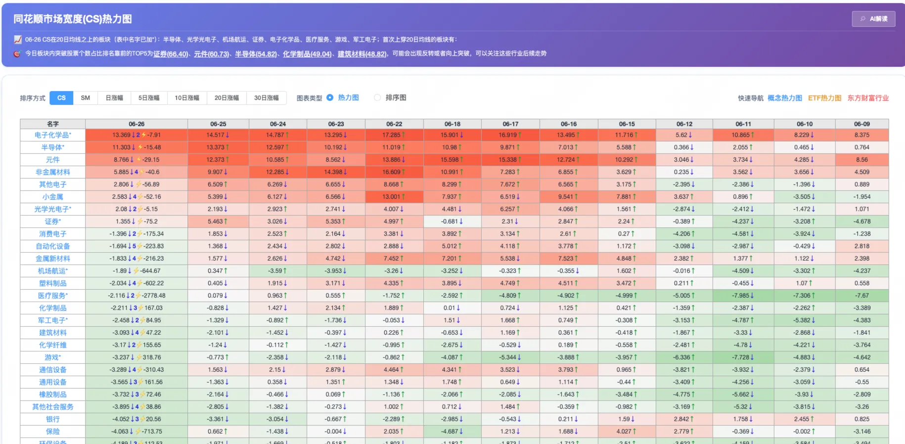Select the 排序图 radio button
Screen dimensions: 905x444
[x=377, y=97]
